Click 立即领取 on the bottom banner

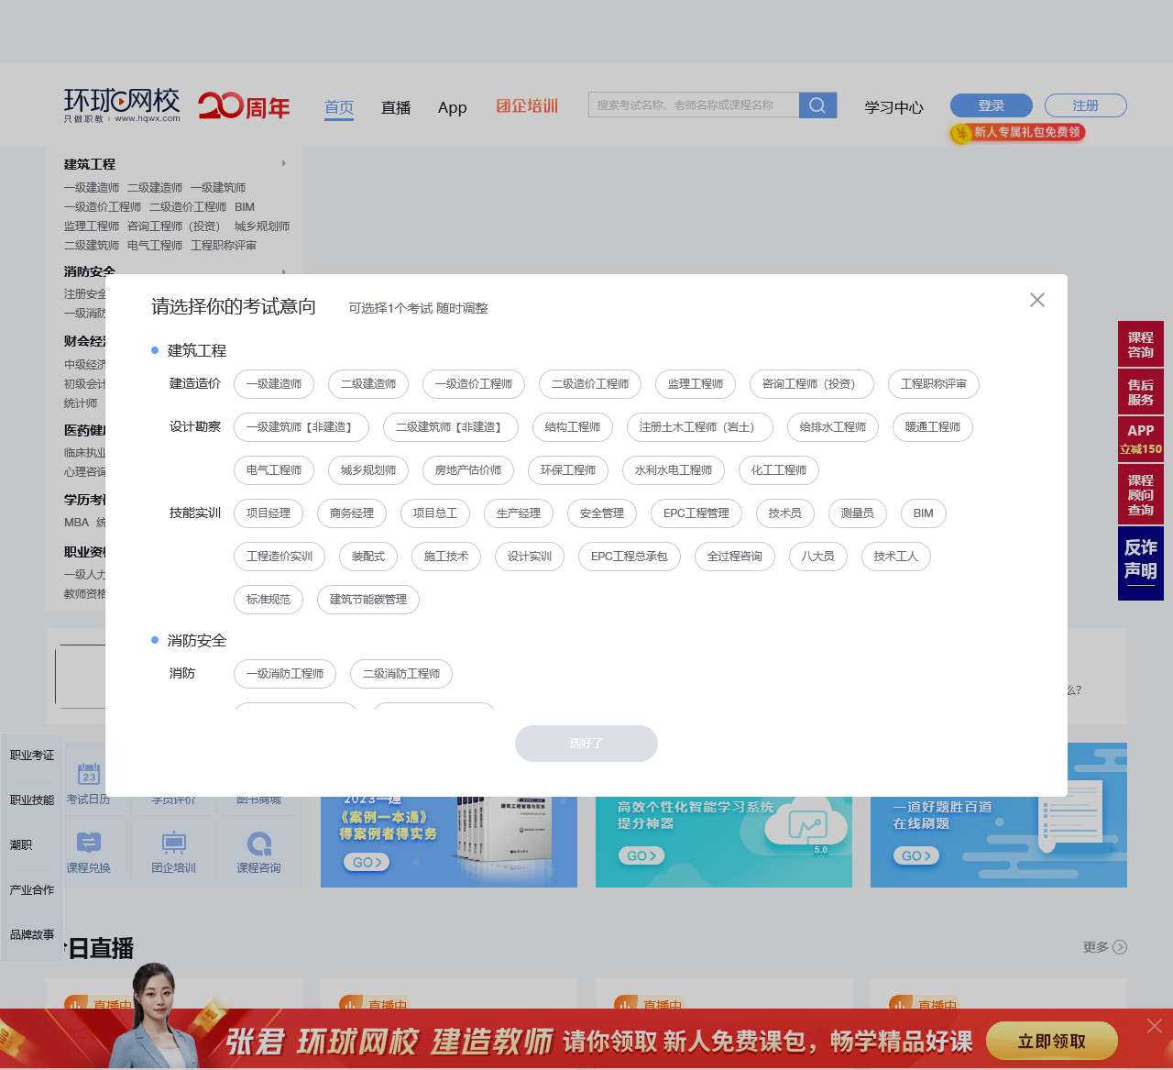click(x=1051, y=1041)
